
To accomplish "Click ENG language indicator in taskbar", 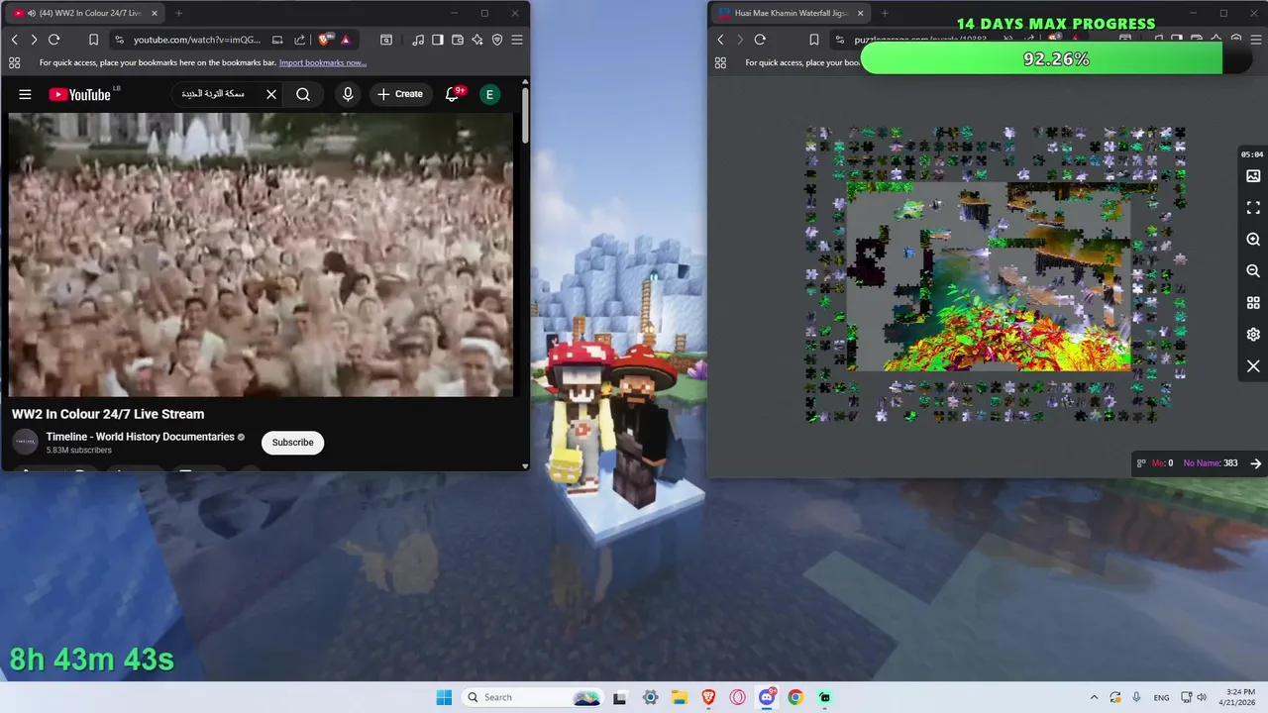I will point(1161,697).
